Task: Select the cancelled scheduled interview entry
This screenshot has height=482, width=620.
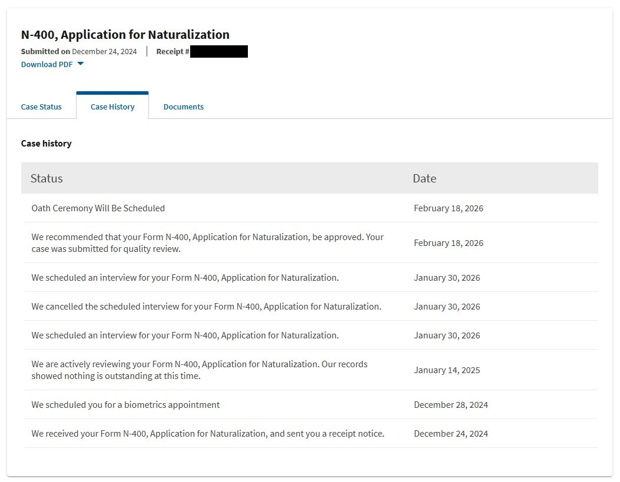Action: (x=206, y=307)
